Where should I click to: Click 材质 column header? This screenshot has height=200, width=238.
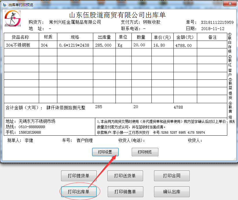[48, 37]
